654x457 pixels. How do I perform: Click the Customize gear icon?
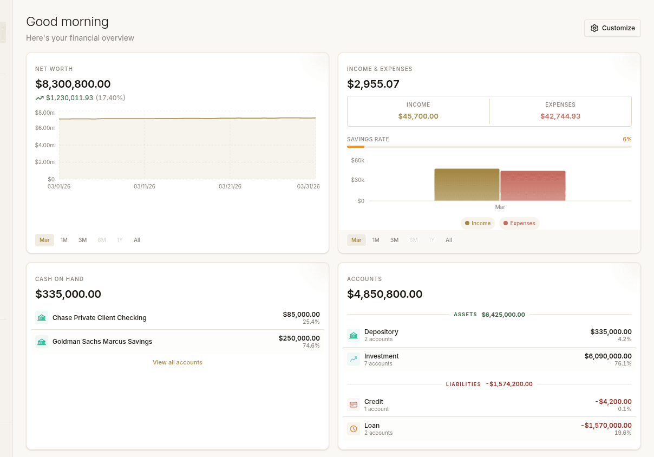(594, 28)
